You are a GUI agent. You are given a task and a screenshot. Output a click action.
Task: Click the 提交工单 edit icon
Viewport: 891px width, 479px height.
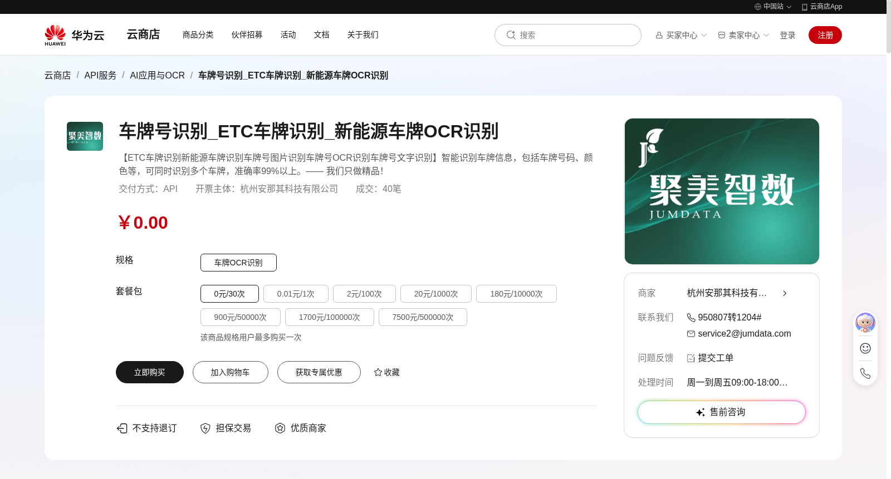tap(691, 358)
